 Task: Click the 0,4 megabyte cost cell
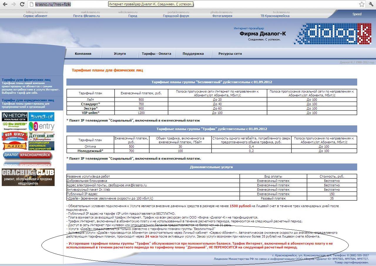(x=251, y=146)
